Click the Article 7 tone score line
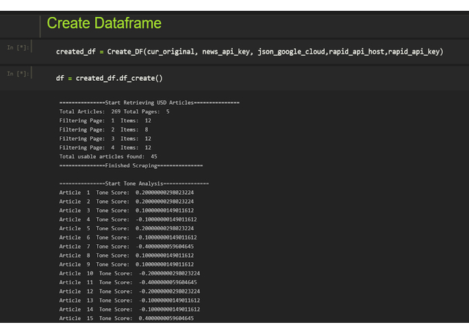Viewport: 469px width, 333px height. point(126,247)
